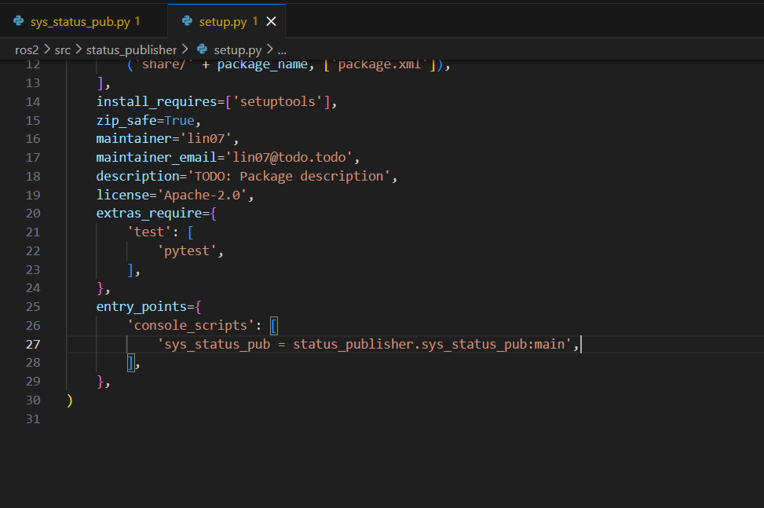The height and width of the screenshot is (508, 764).
Task: Click the sys_status_pub entry point string
Action: (364, 345)
